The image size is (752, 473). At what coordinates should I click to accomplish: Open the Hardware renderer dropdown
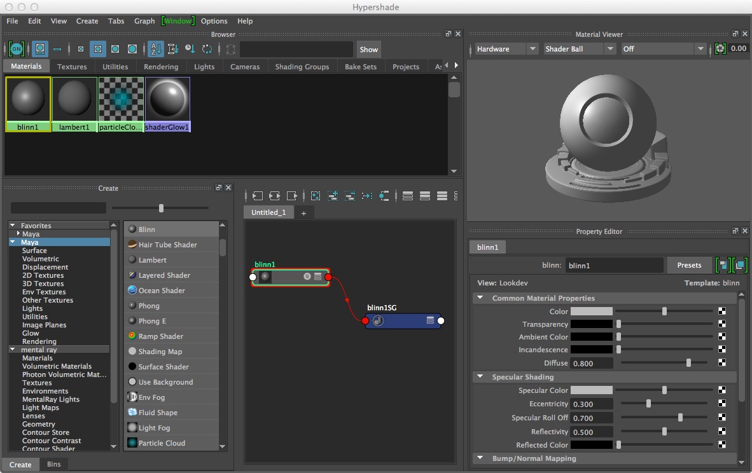(x=507, y=49)
